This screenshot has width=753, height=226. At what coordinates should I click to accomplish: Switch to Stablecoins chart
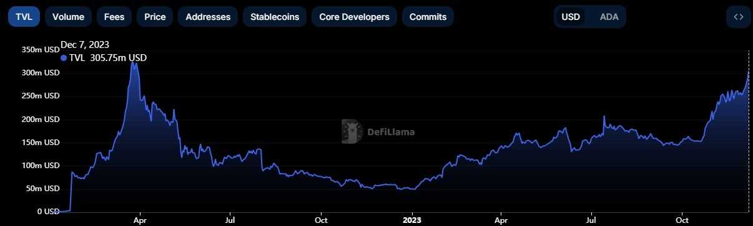[275, 17]
